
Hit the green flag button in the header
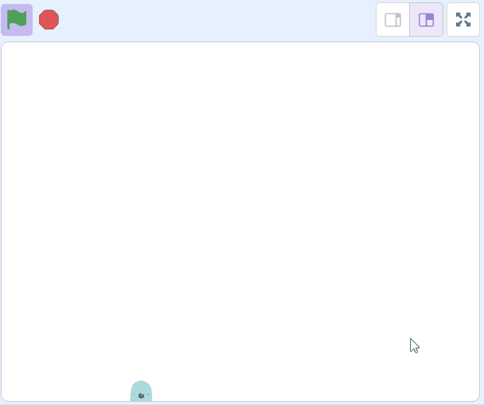17,20
